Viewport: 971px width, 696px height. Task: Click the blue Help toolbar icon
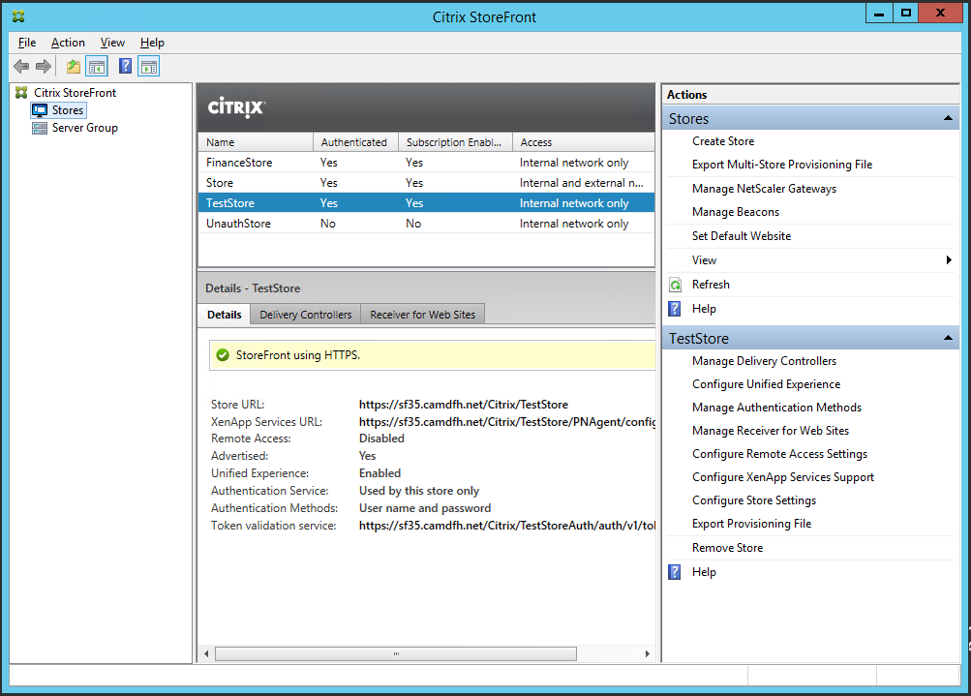125,67
